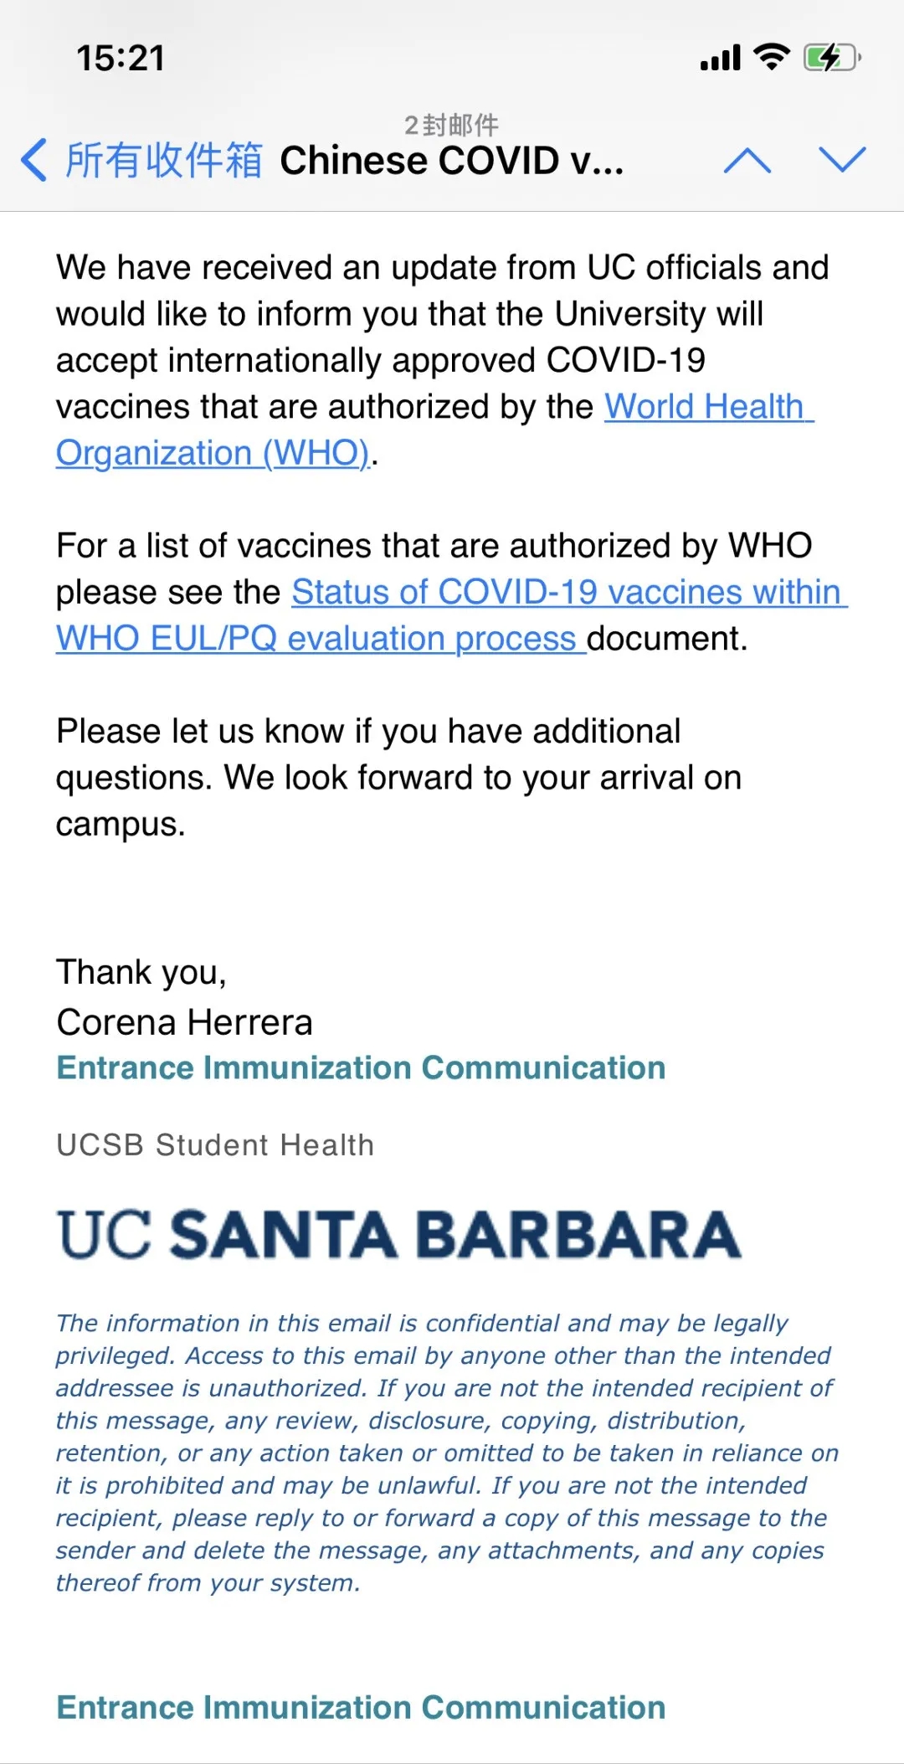This screenshot has height=1764, width=904.
Task: Return to 所有收件箱 mailbox list
Action: pos(163,160)
